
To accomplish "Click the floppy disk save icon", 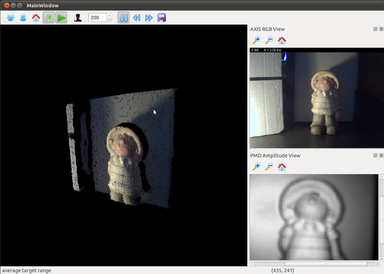I will point(162,18).
